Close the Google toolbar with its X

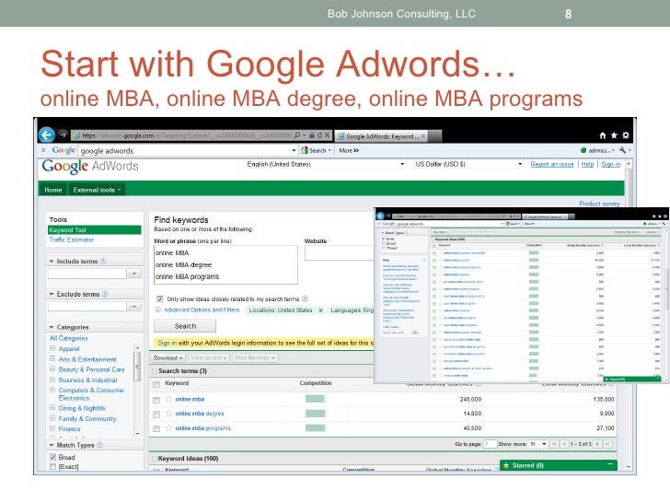[x=43, y=150]
